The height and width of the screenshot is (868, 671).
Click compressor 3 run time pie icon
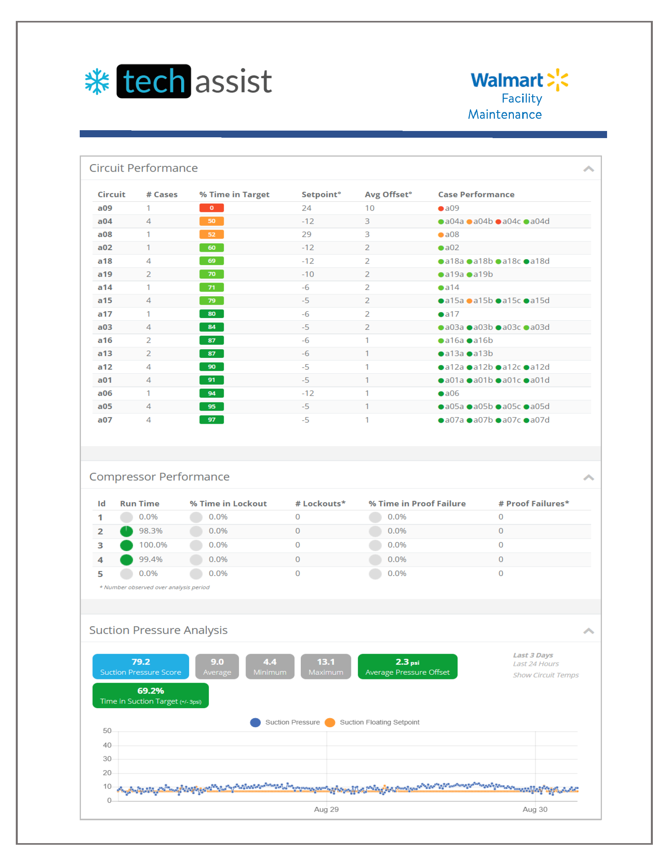[x=126, y=545]
